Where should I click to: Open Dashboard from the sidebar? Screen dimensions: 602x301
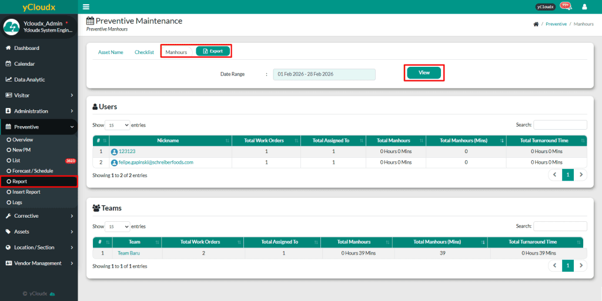[x=26, y=48]
